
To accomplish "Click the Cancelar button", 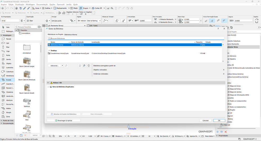I will 206,121.
